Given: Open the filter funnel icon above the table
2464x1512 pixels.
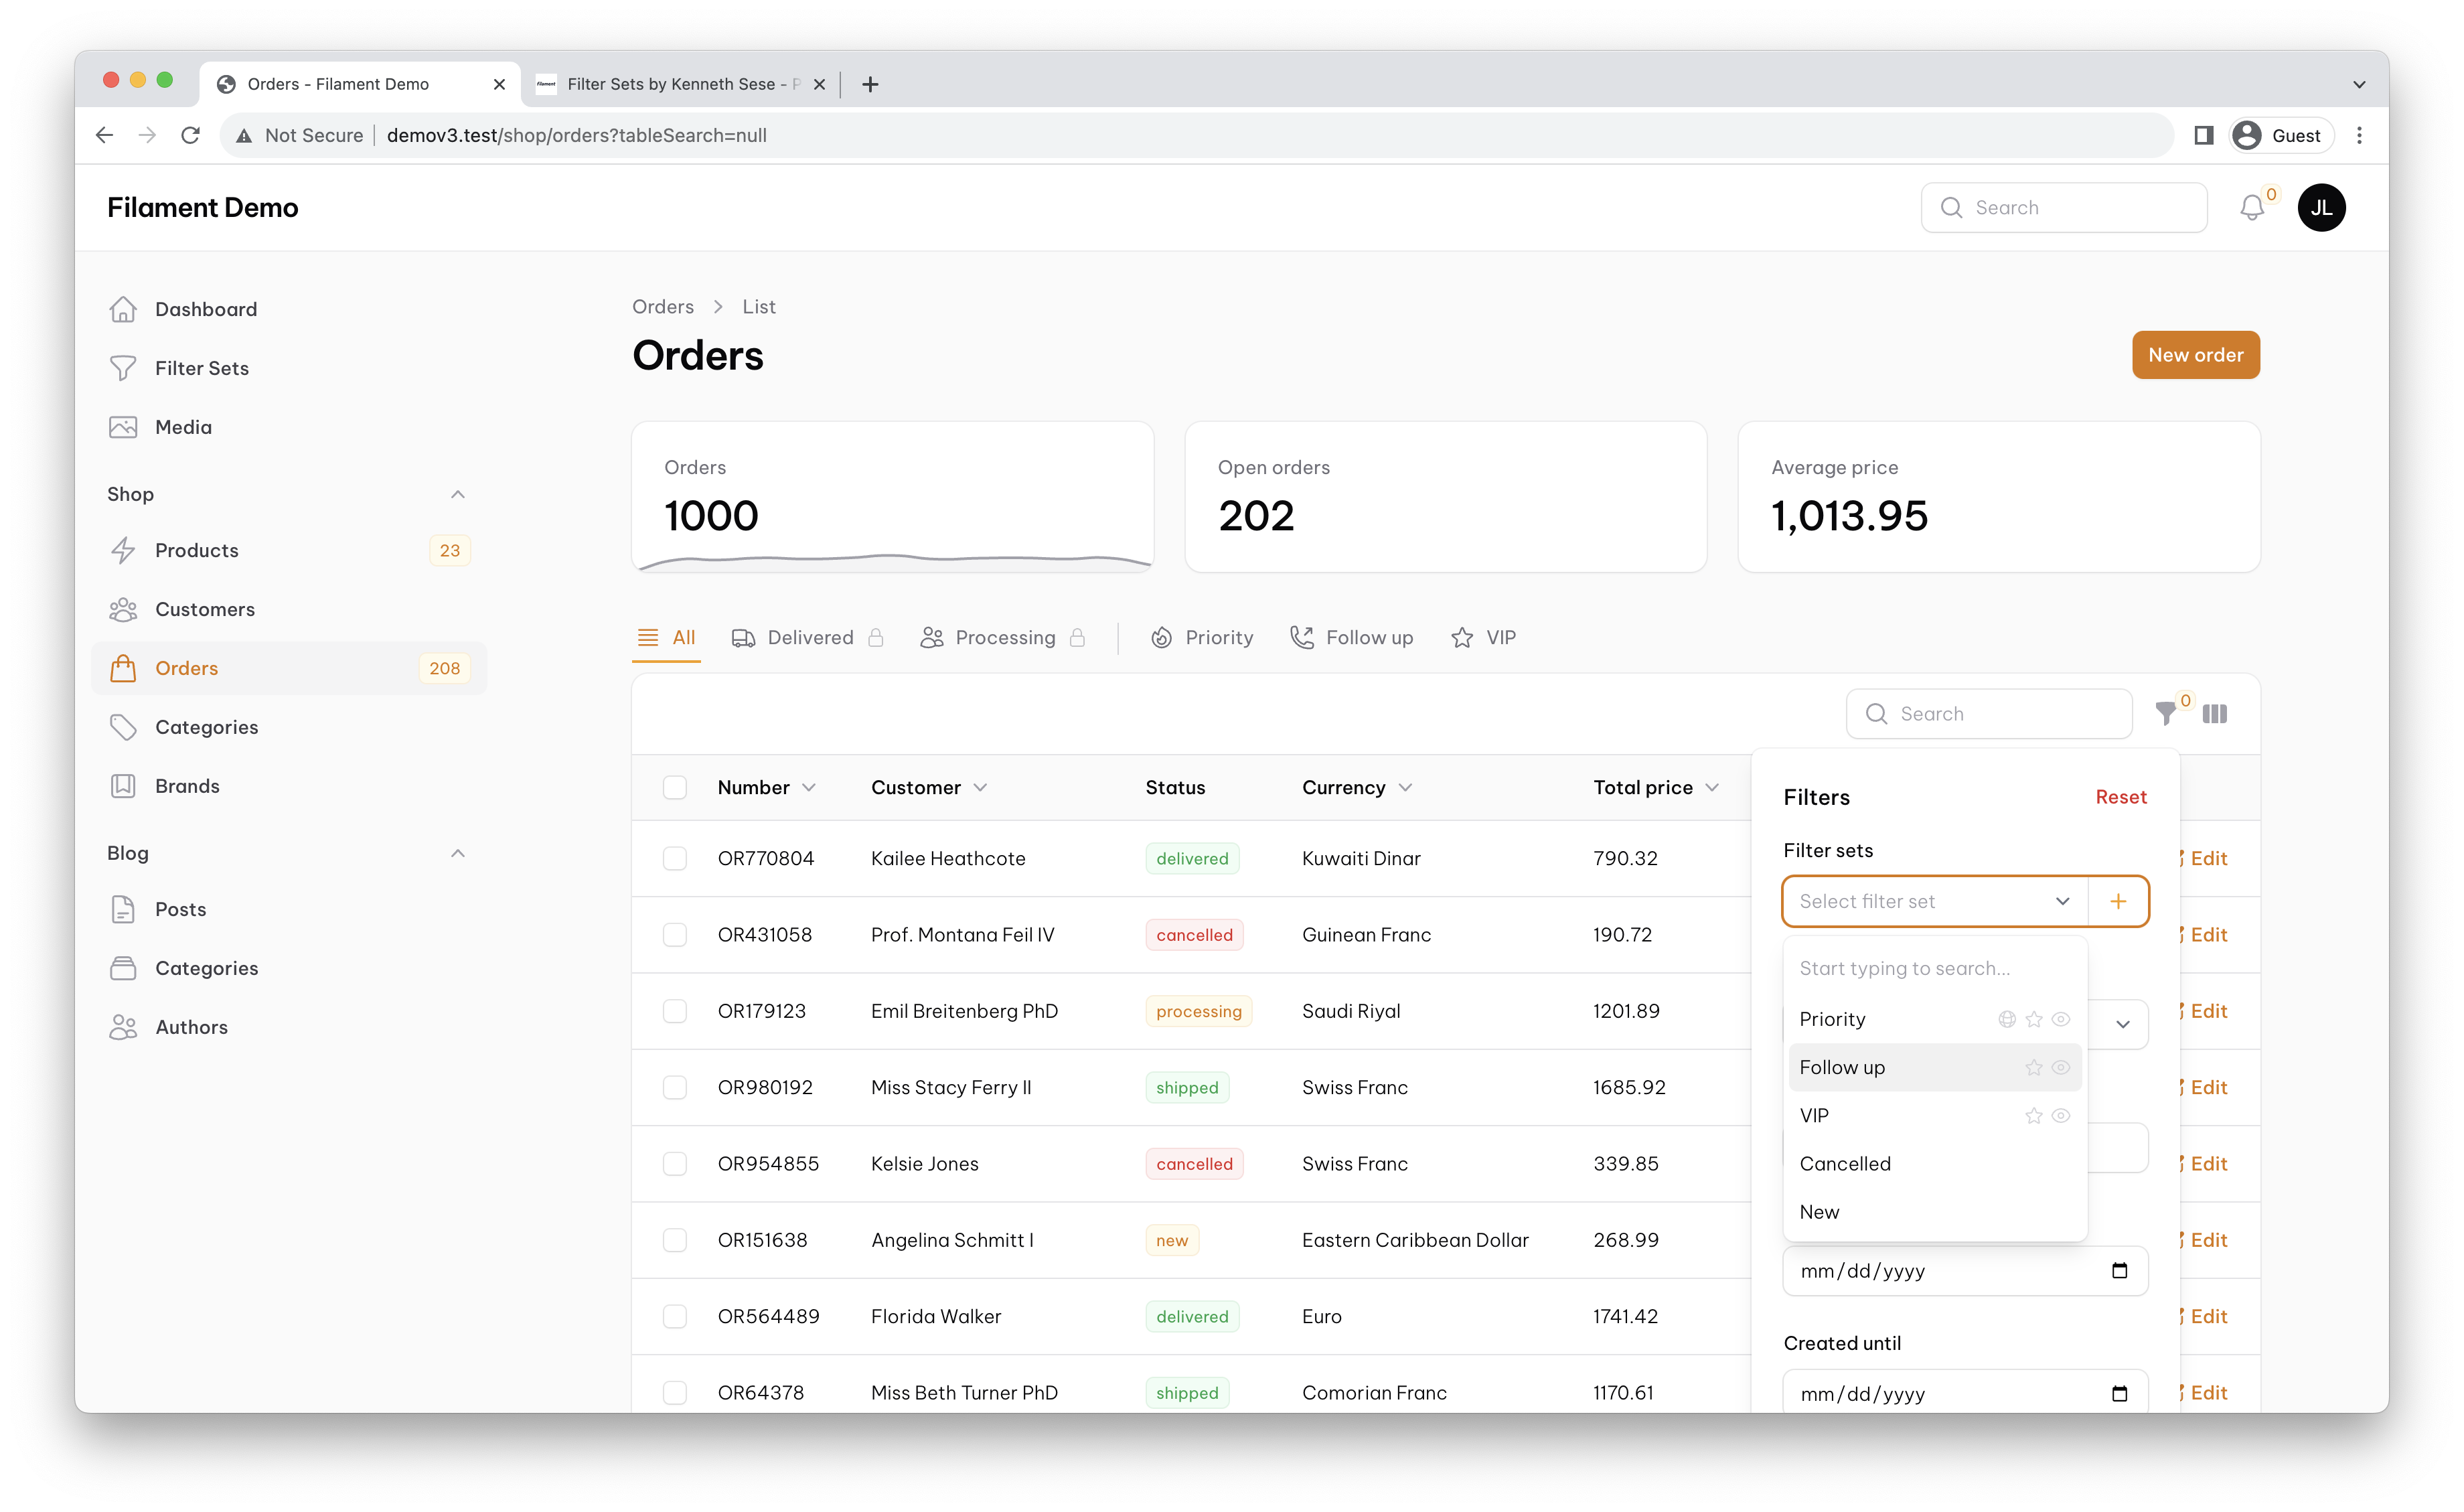Looking at the screenshot, I should pyautogui.click(x=2166, y=713).
